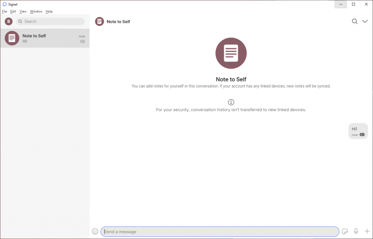
Task: Click the notes sync description text
Action: point(231,86)
